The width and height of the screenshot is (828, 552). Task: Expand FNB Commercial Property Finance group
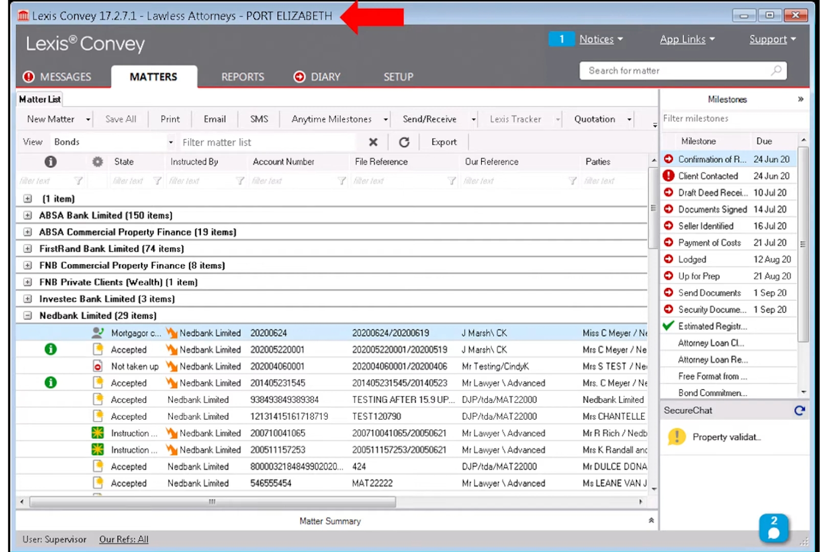tap(27, 266)
